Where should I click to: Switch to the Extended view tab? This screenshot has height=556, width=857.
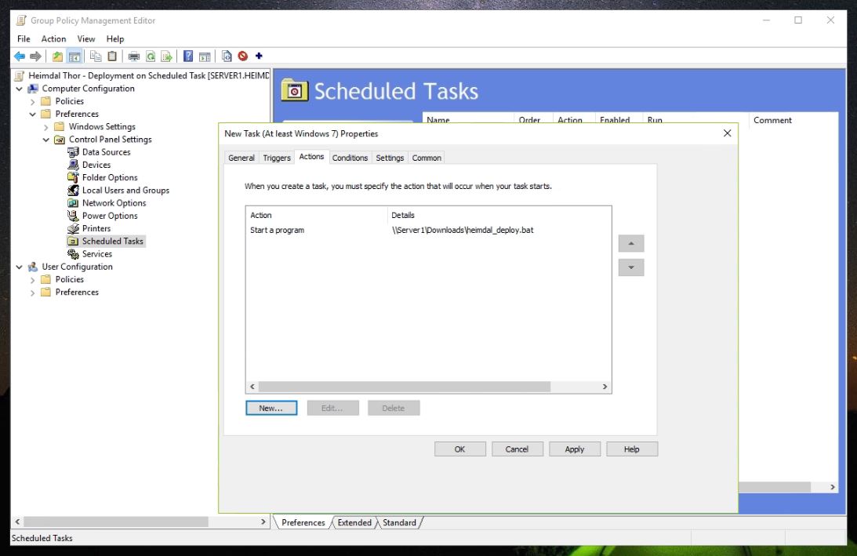click(x=354, y=522)
